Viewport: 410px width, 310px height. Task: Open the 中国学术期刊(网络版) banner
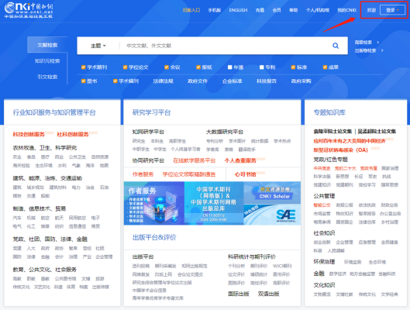click(x=214, y=203)
